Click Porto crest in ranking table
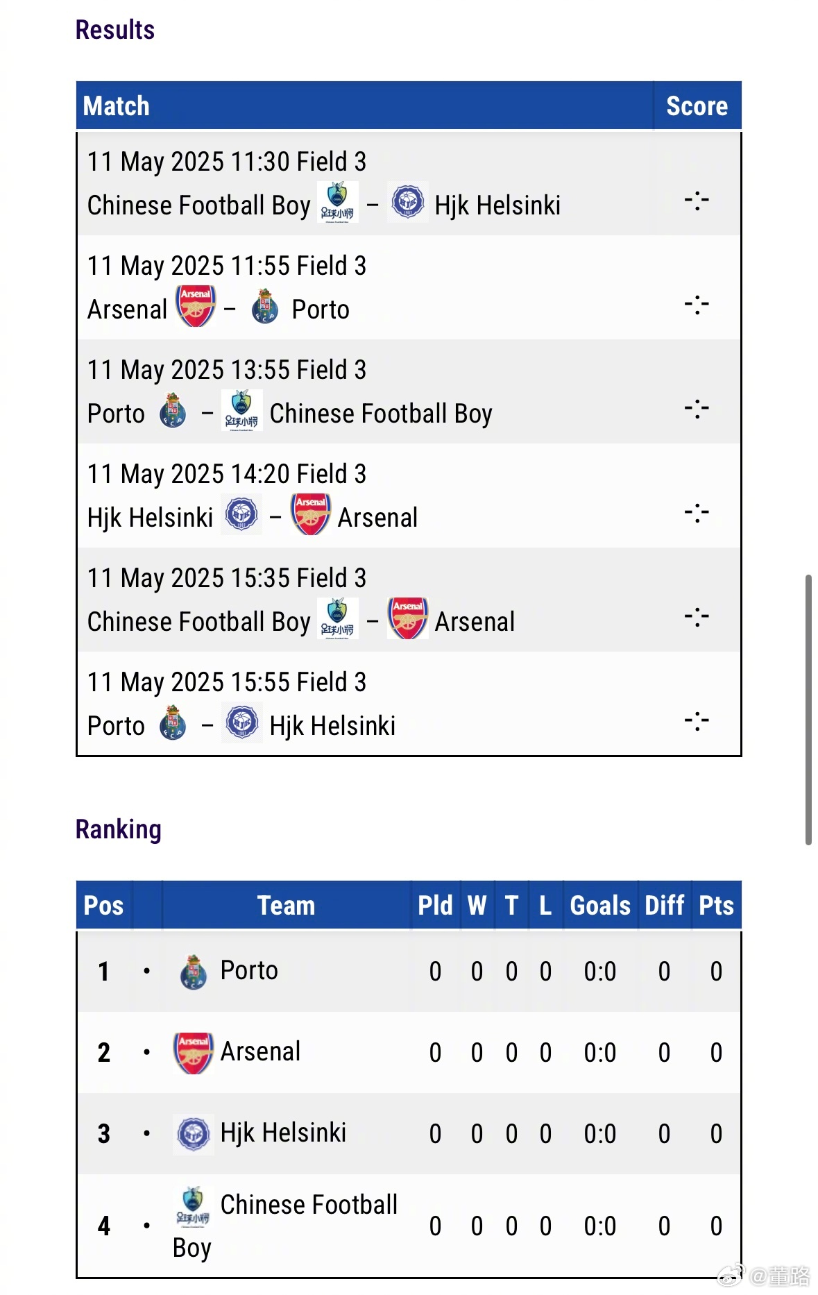The width and height of the screenshot is (818, 1295). pyautogui.click(x=194, y=972)
